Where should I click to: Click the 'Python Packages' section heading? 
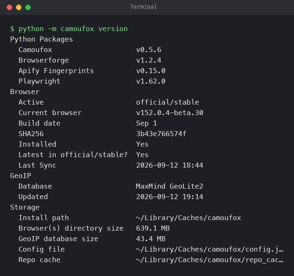click(42, 39)
